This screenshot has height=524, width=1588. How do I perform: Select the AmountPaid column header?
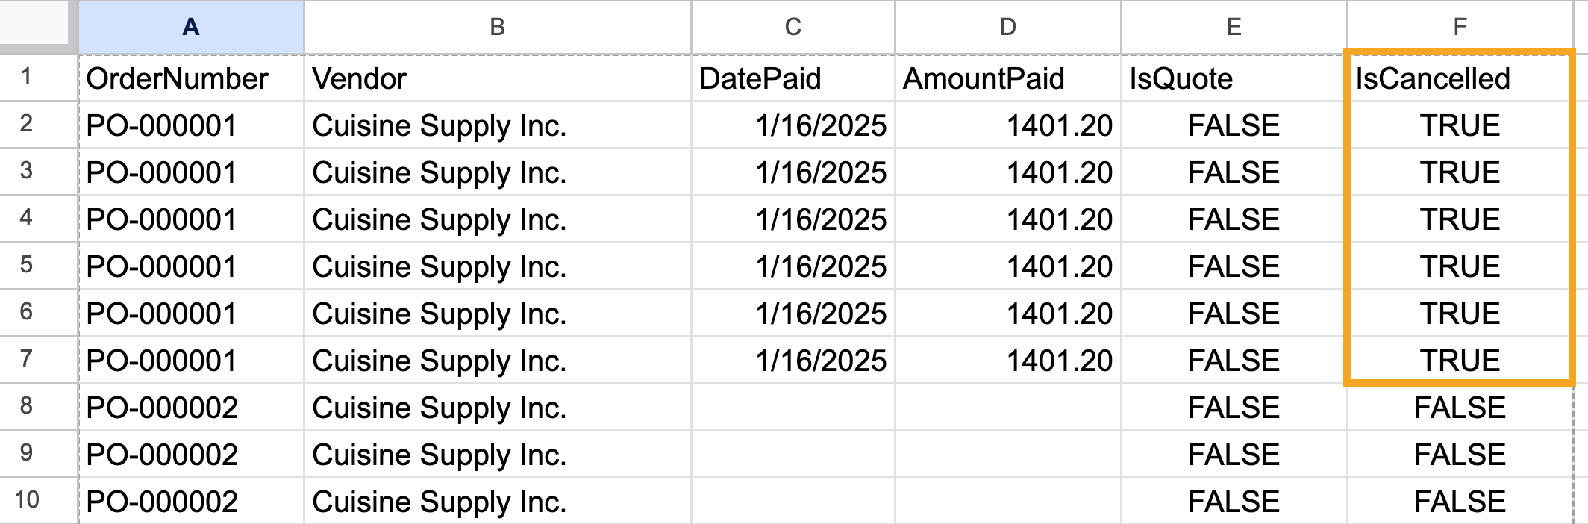pos(1007,28)
